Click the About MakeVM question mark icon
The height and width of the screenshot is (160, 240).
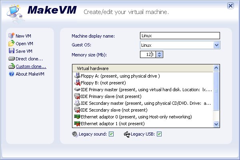pyautogui.click(x=11, y=74)
